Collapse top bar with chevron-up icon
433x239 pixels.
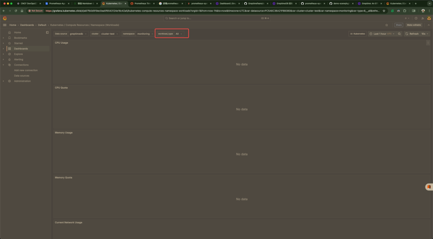[429, 25]
